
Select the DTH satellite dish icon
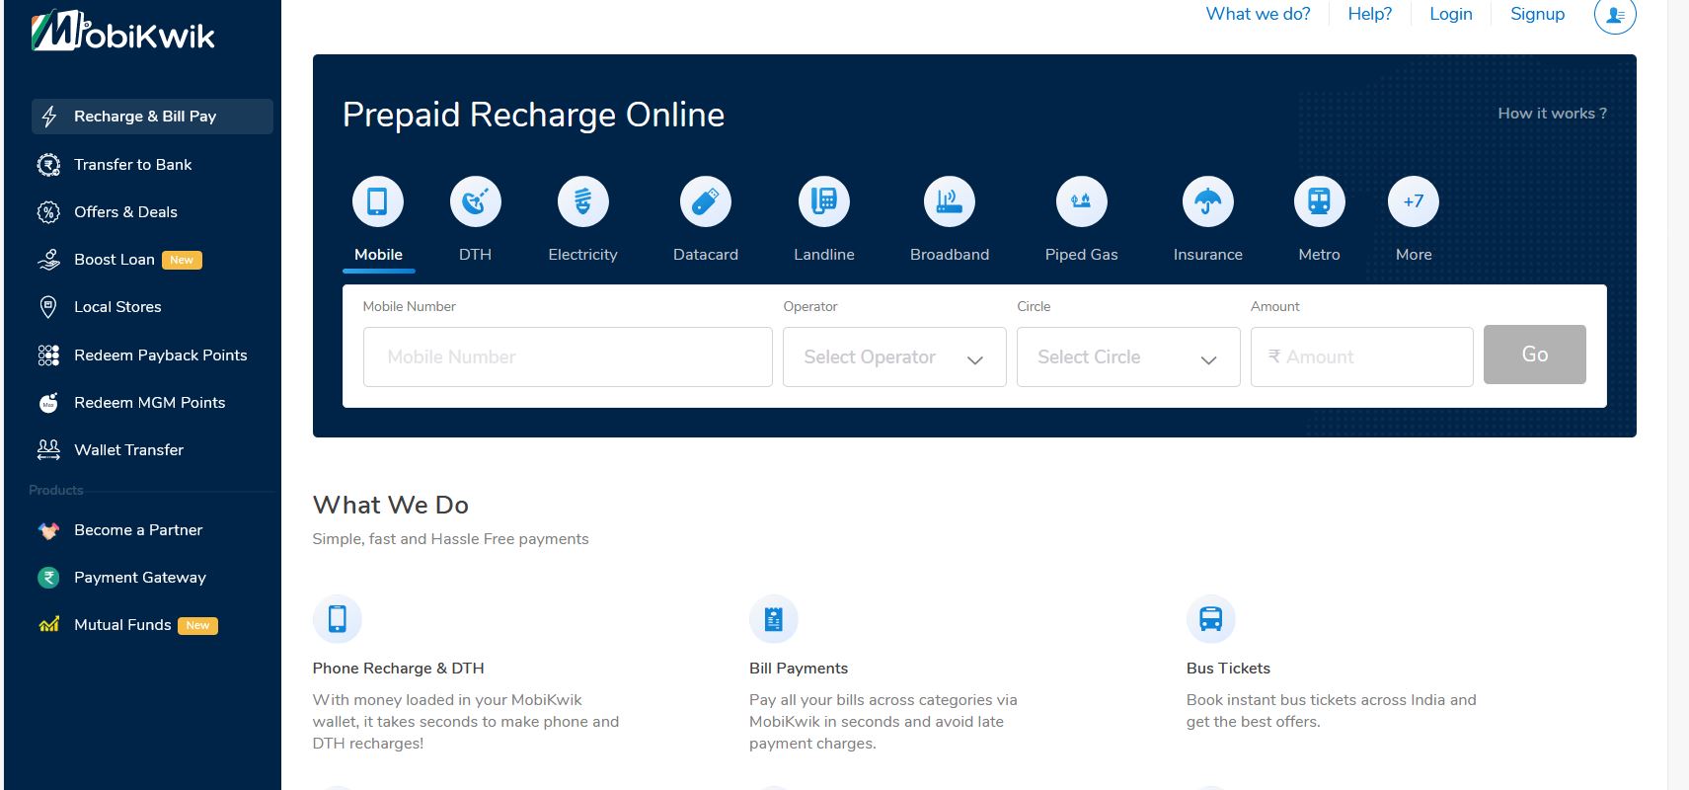click(476, 201)
